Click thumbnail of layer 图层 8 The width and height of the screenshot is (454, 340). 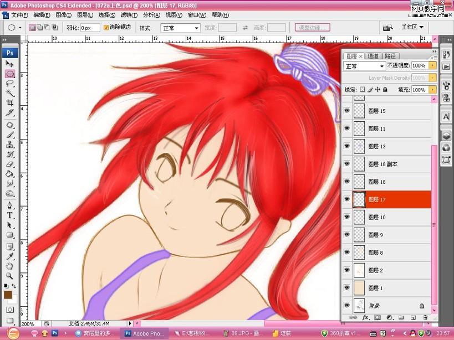[359, 253]
